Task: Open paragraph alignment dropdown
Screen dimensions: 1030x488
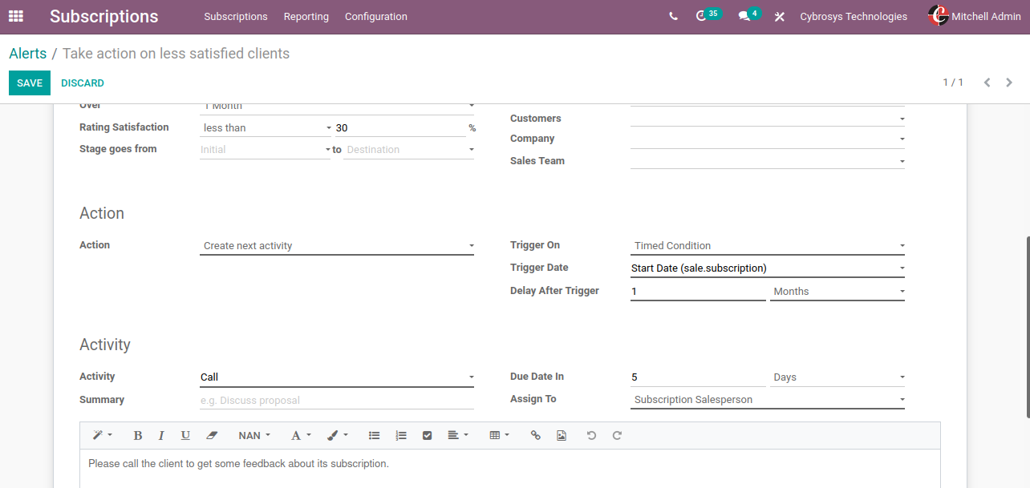Action: [x=458, y=435]
